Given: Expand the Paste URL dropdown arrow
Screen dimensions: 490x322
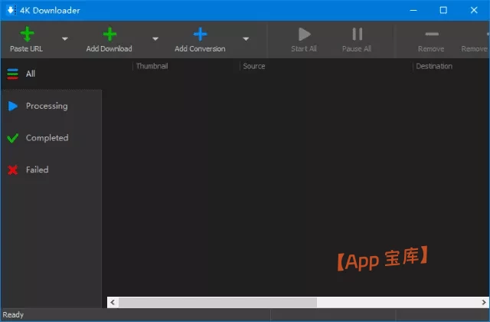Looking at the screenshot, I should (x=64, y=38).
